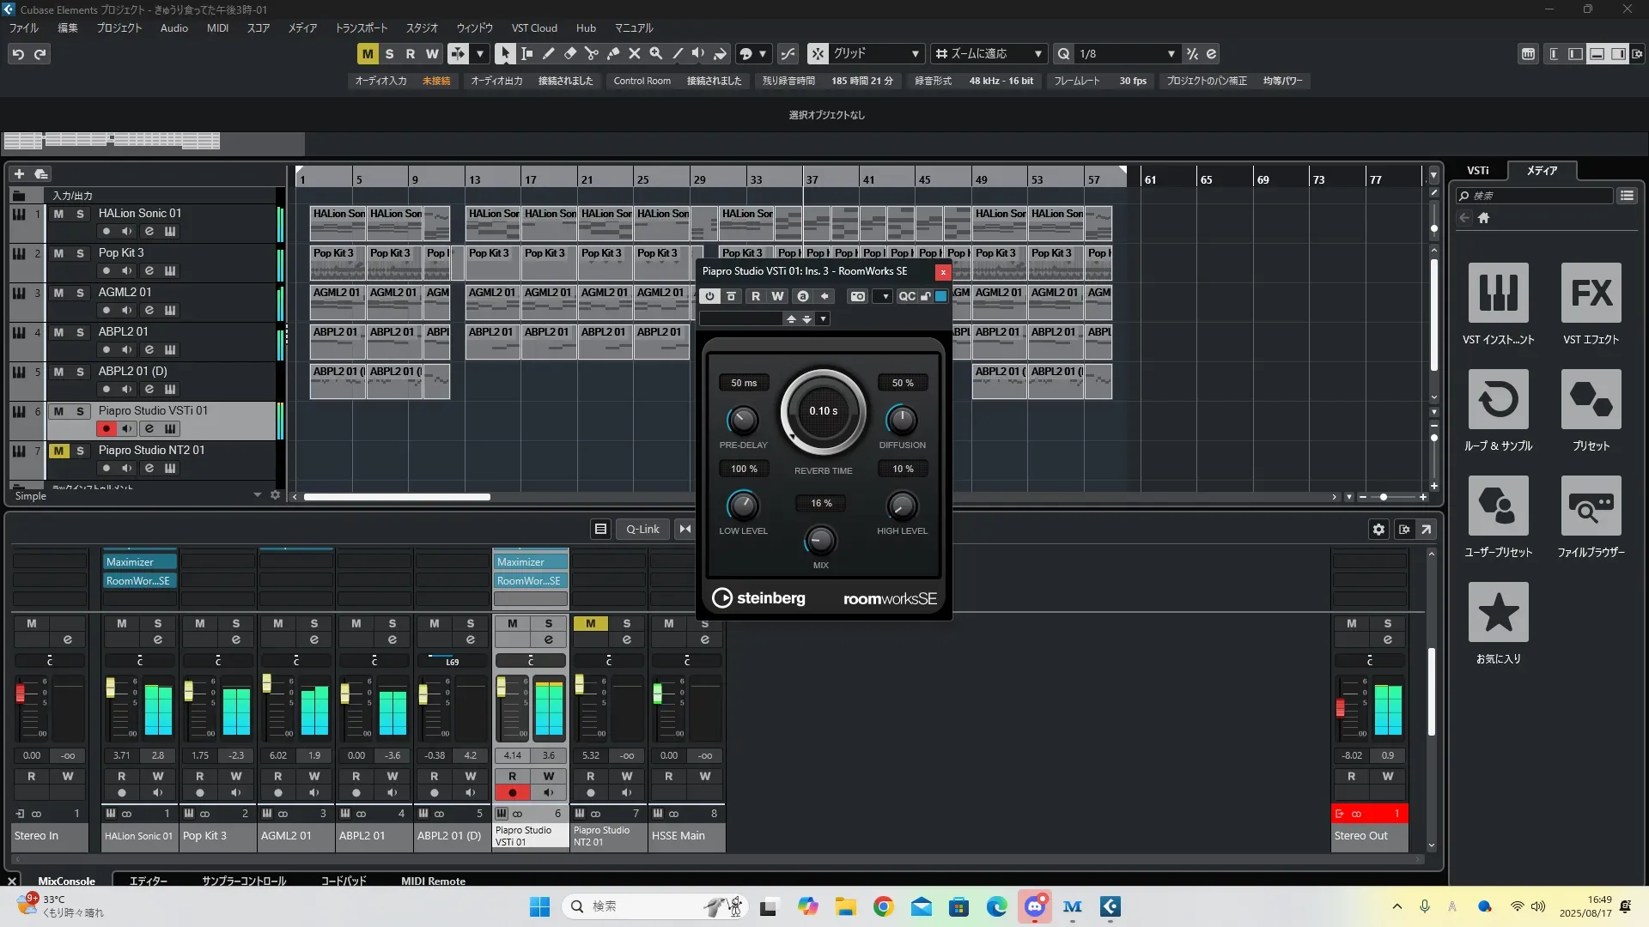The width and height of the screenshot is (1649, 927).
Task: Click the Undo arrow icon
Action: click(18, 53)
